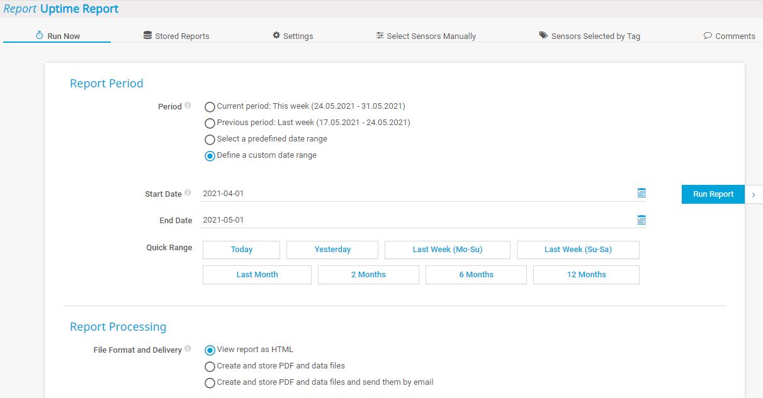This screenshot has height=398, width=763.
Task: Click inside the End Date input field
Action: (378, 219)
